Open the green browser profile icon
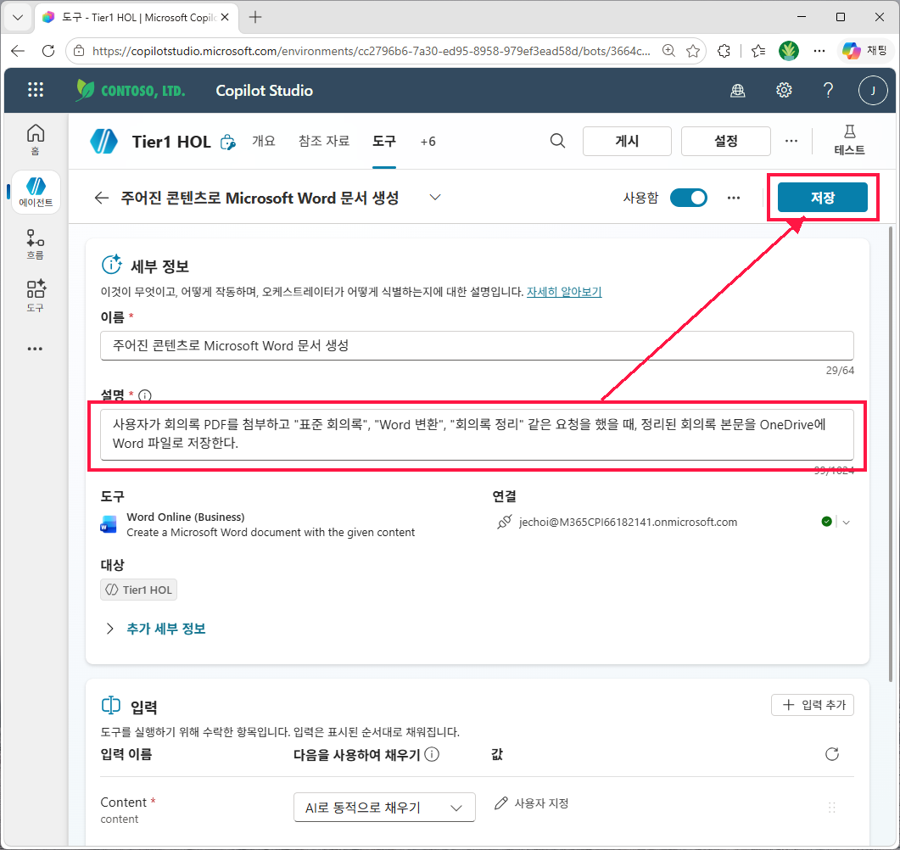The width and height of the screenshot is (900, 850). coord(789,51)
